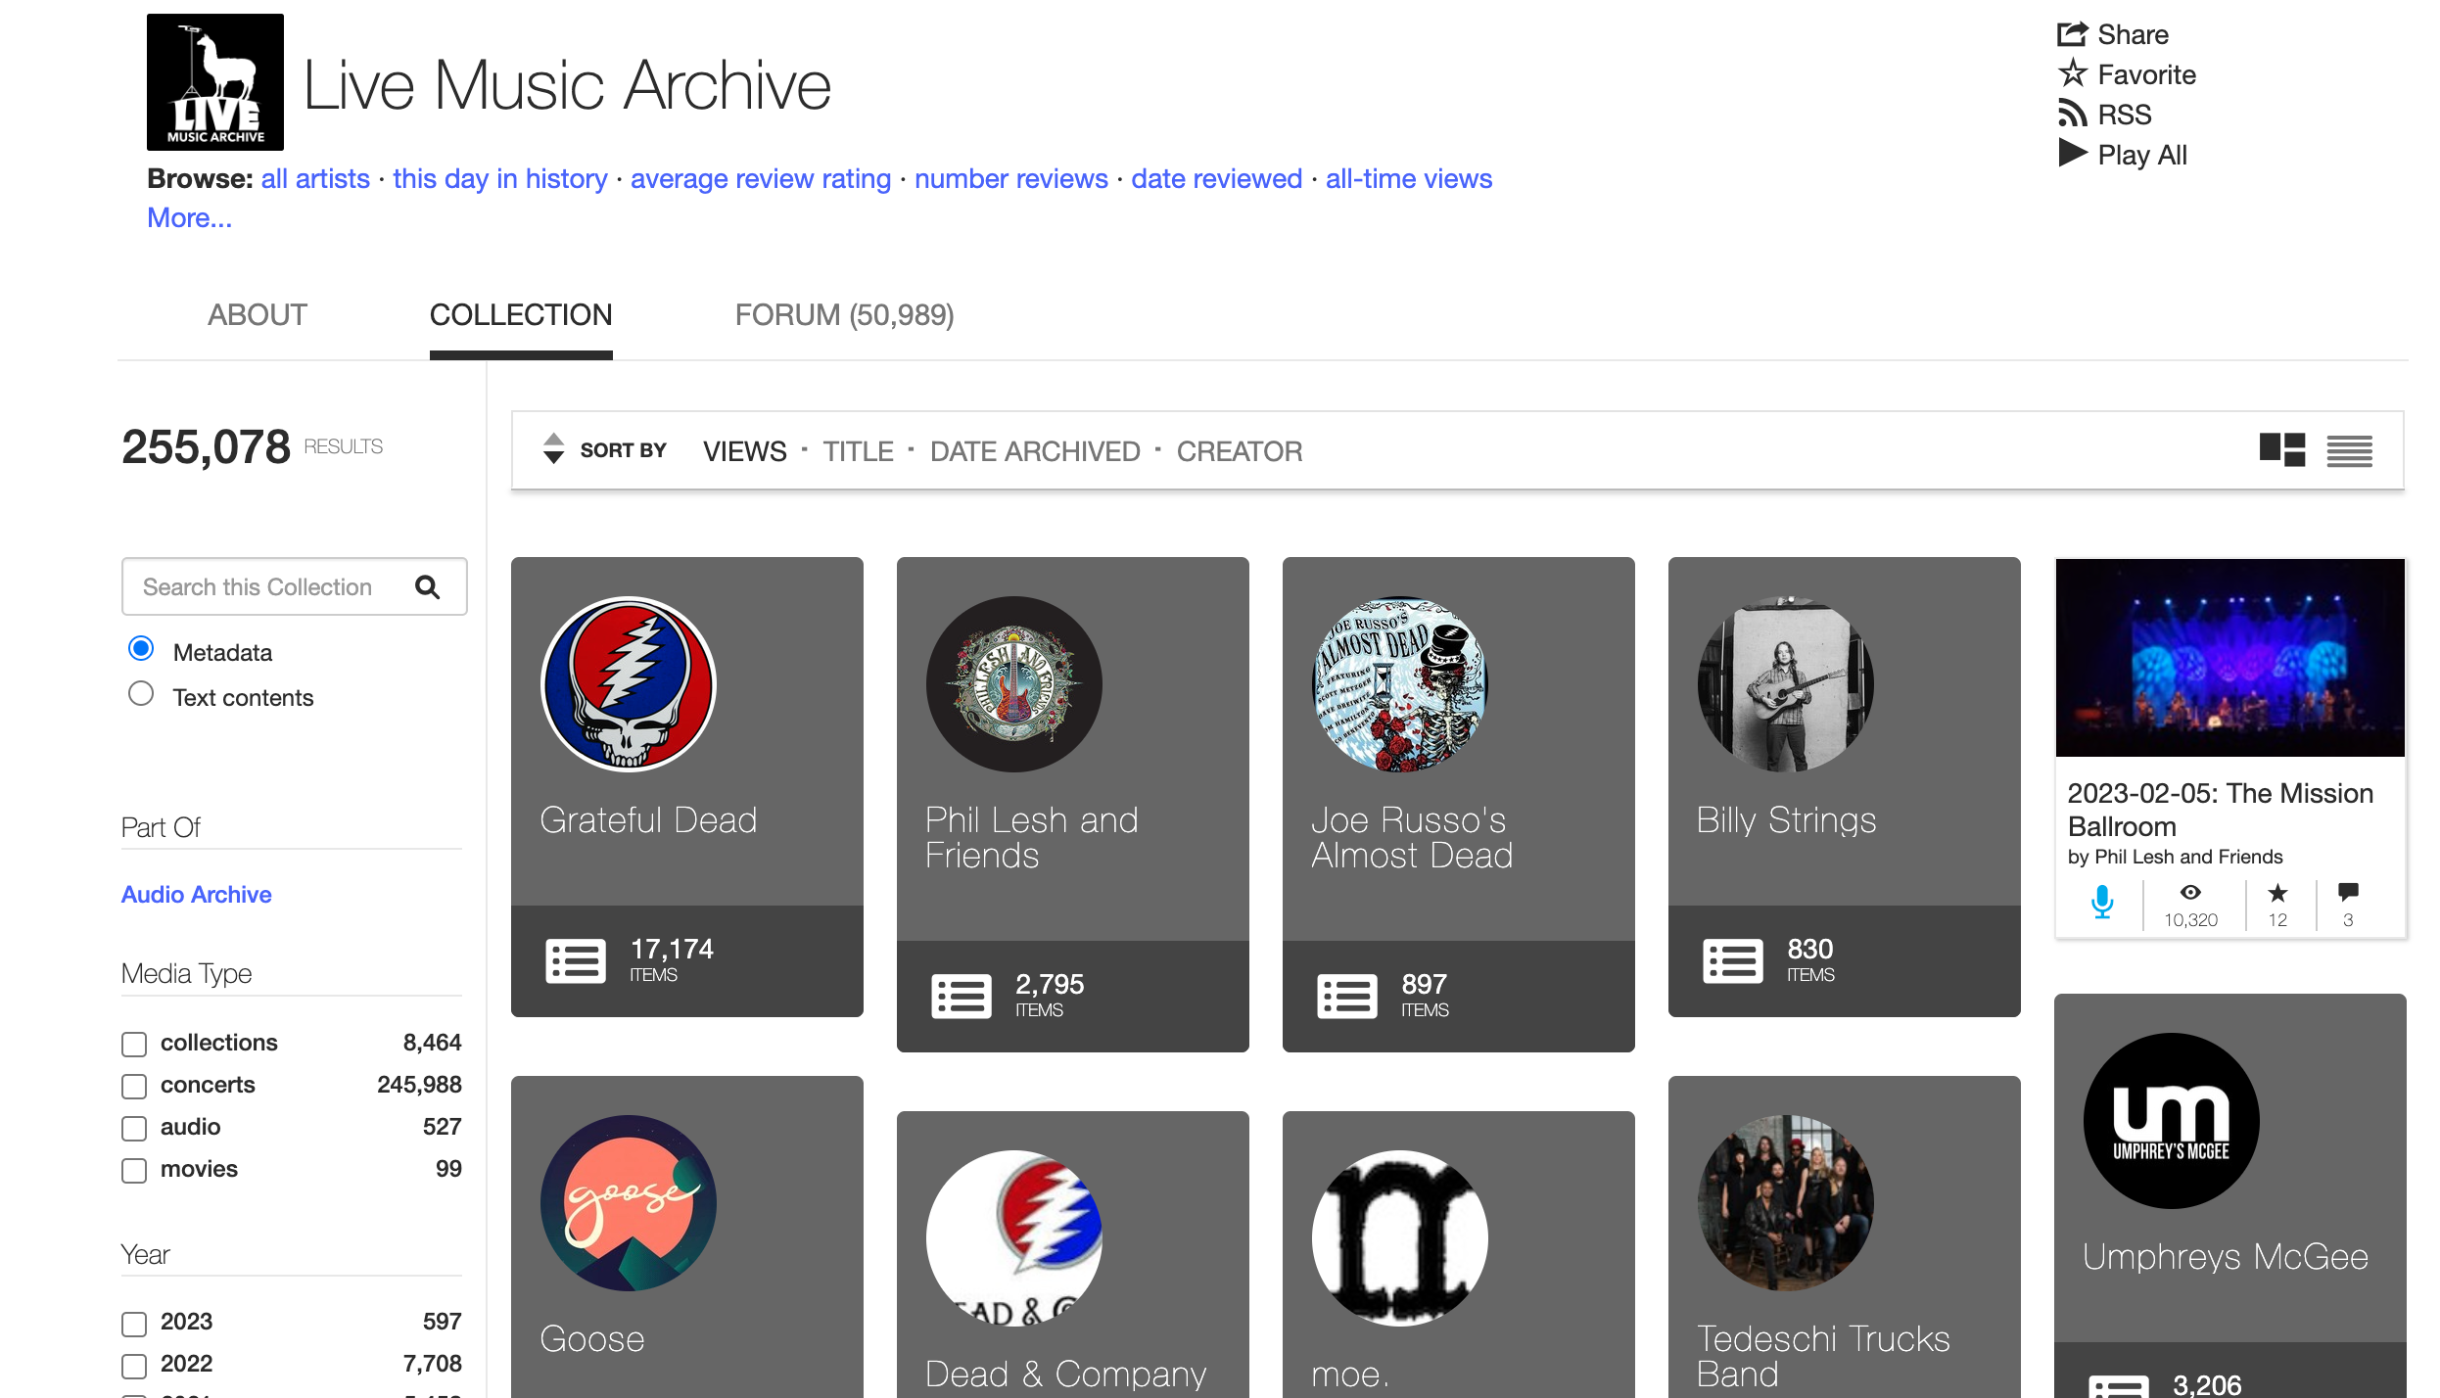Switch to list view icon

click(x=2349, y=450)
